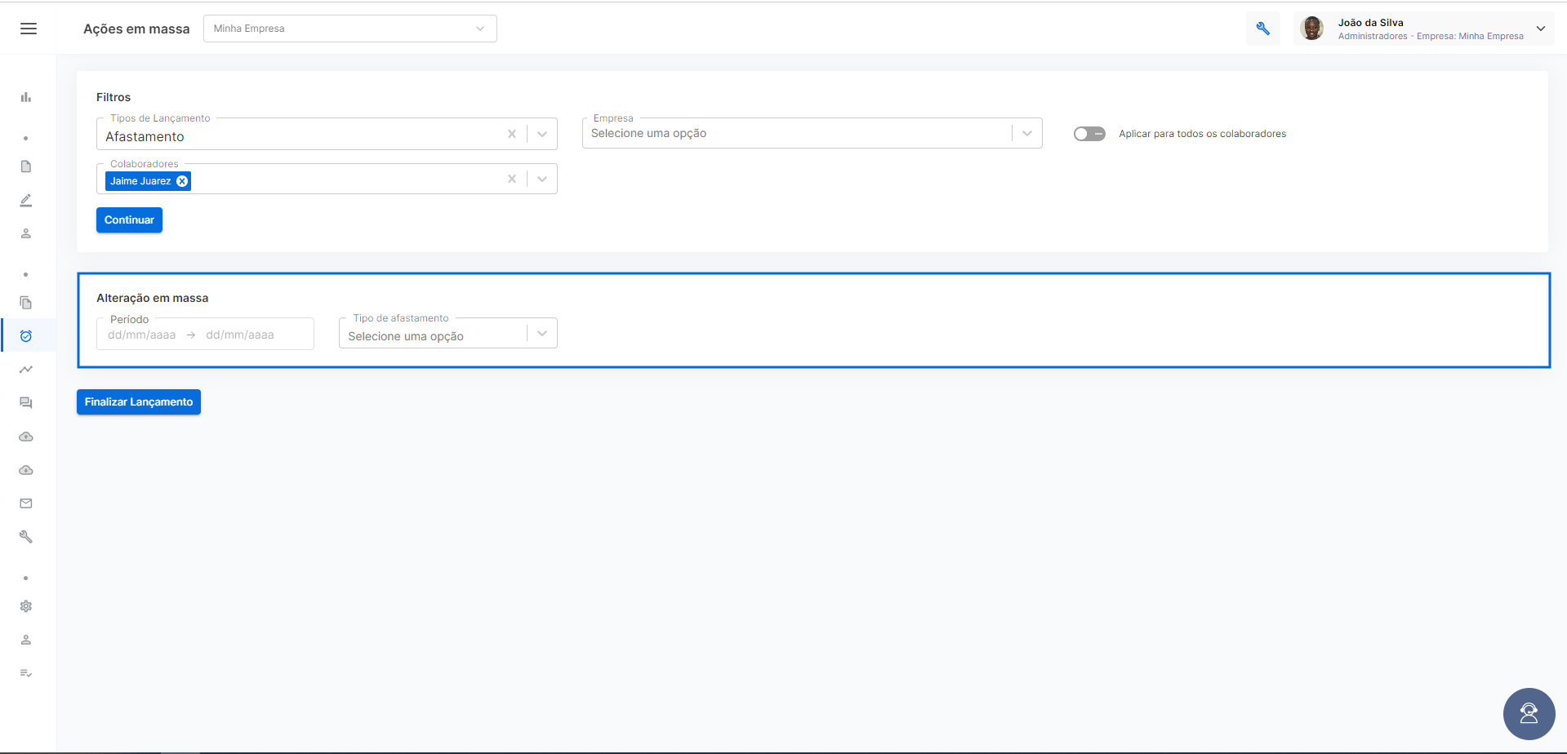Open the bar chart dashboard sidebar icon
Viewport: 1567px width, 754px height.
click(x=26, y=97)
